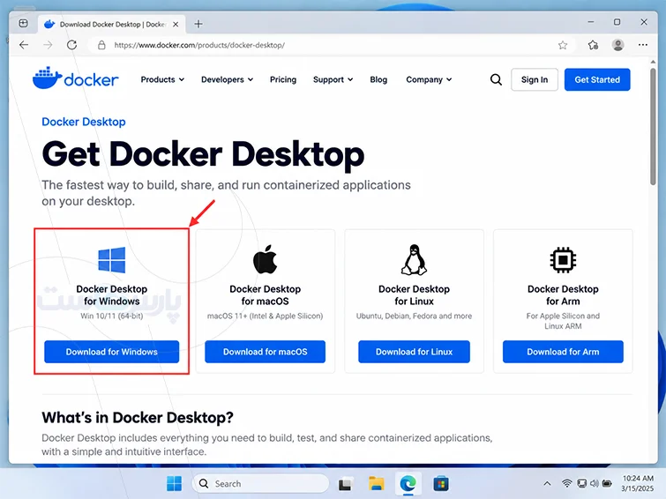Add page to favorites star icon
The height and width of the screenshot is (499, 666).
pos(563,45)
